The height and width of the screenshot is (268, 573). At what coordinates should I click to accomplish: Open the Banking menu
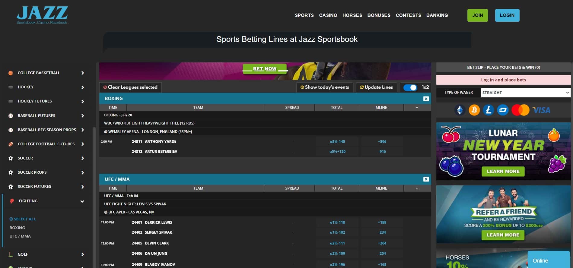click(x=437, y=15)
